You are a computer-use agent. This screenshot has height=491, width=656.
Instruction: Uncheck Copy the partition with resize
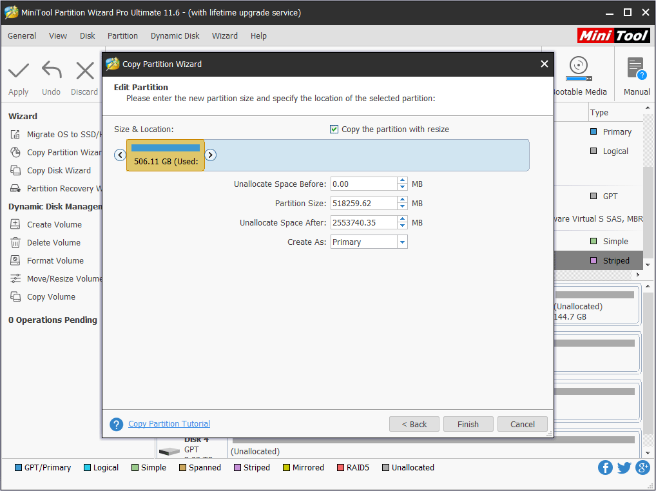334,130
